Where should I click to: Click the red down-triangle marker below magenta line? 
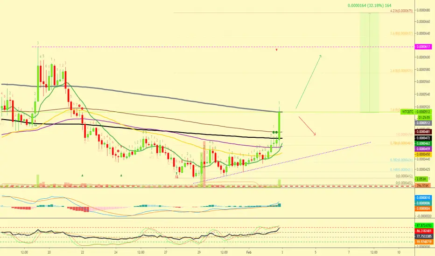coord(277,50)
